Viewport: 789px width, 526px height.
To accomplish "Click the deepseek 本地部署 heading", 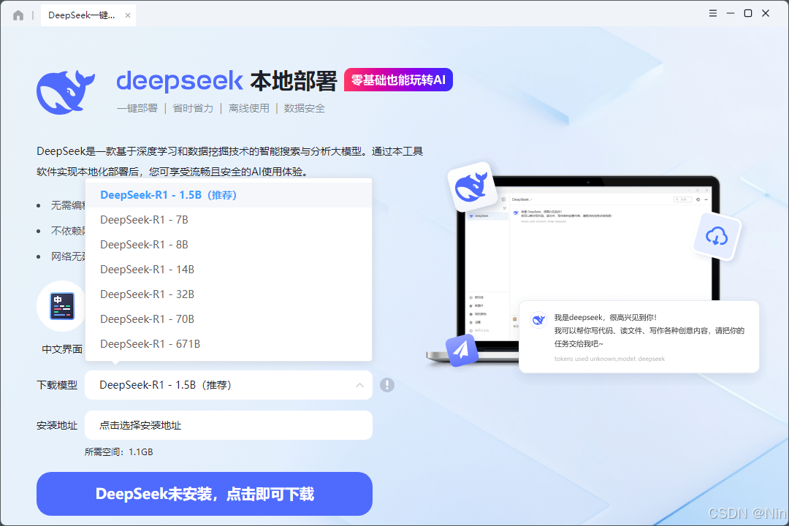I will [x=226, y=80].
